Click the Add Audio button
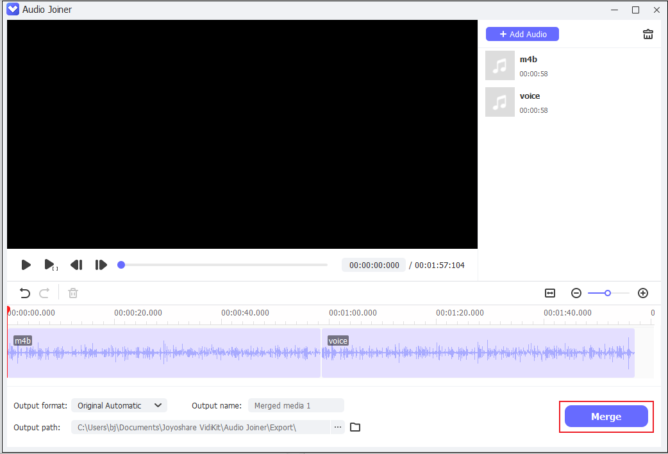This screenshot has height=454, width=668. point(522,33)
